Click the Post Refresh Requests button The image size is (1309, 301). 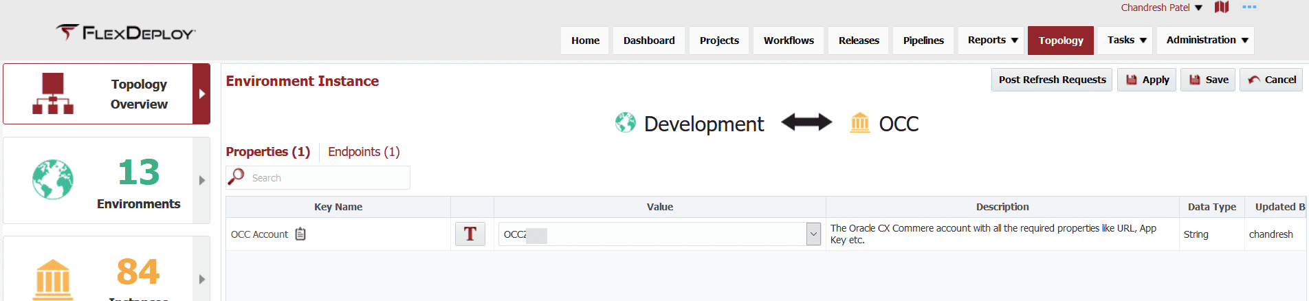(x=1052, y=80)
